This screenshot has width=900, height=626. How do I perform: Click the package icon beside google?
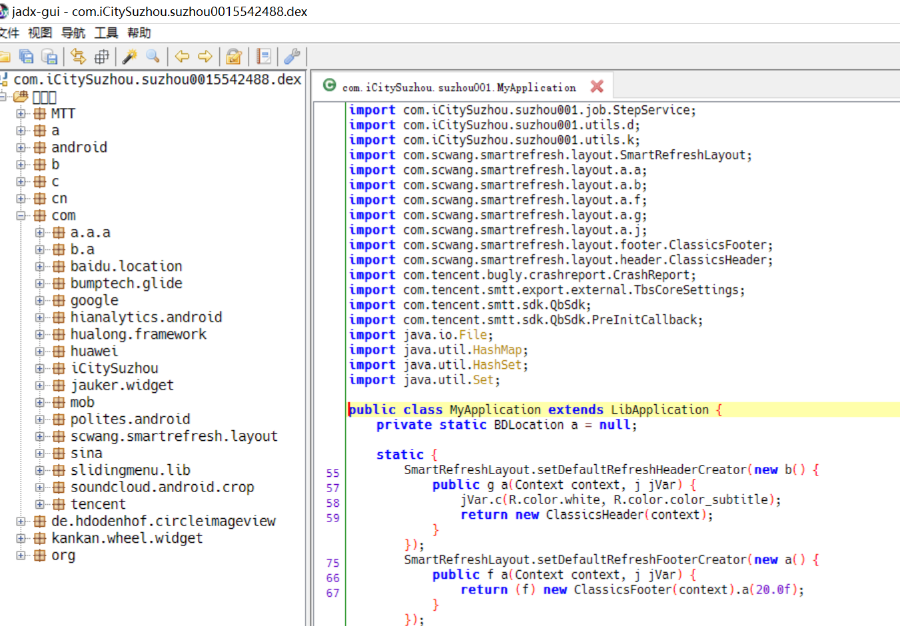59,300
